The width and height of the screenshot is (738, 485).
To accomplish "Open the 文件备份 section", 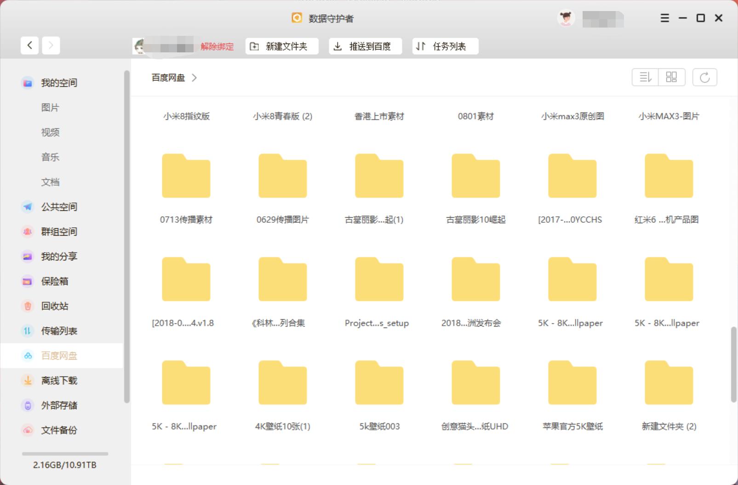I will click(x=59, y=430).
